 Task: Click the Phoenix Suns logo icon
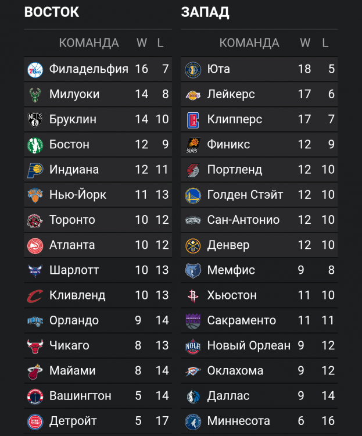coord(193,145)
